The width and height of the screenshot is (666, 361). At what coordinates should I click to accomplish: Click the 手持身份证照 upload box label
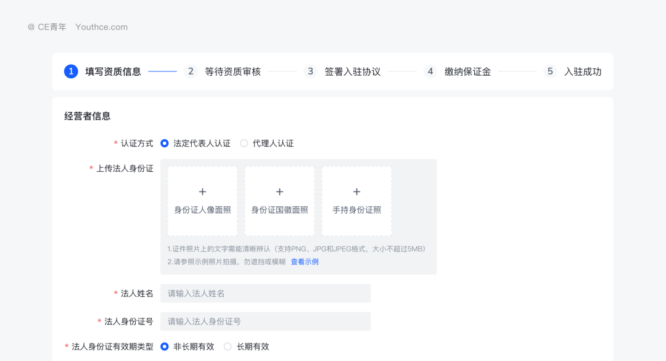coord(356,210)
